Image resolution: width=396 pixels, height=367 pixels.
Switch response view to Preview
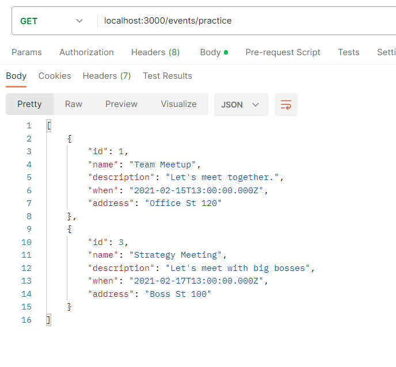121,104
